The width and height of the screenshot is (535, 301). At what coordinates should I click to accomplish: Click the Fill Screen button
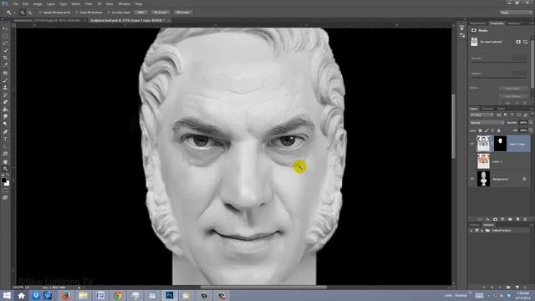[183, 13]
